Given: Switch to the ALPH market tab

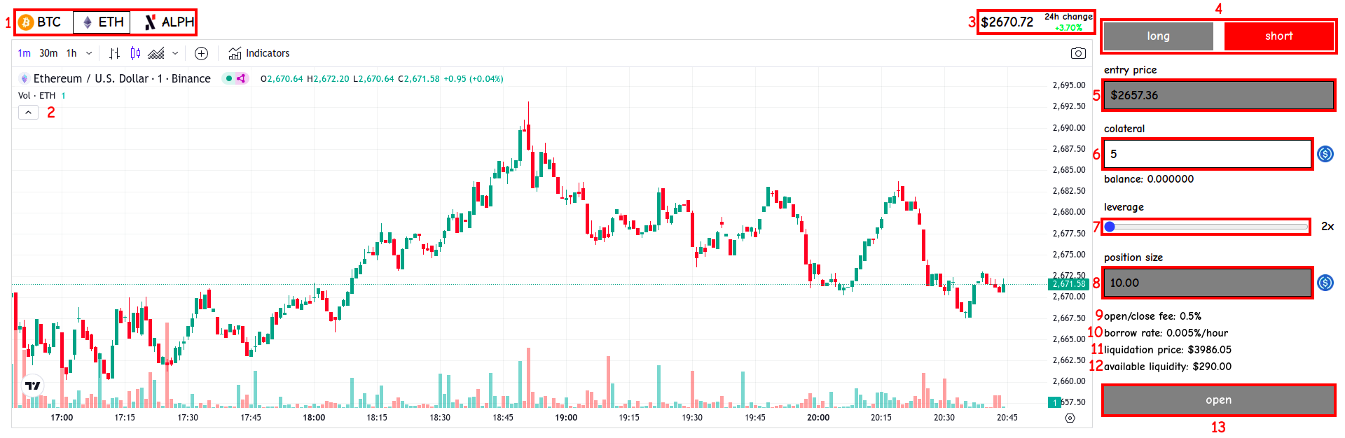Looking at the screenshot, I should (169, 22).
